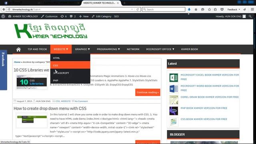Open the new tab plus button
The height and width of the screenshot is (144, 256).
click(x=124, y=3)
